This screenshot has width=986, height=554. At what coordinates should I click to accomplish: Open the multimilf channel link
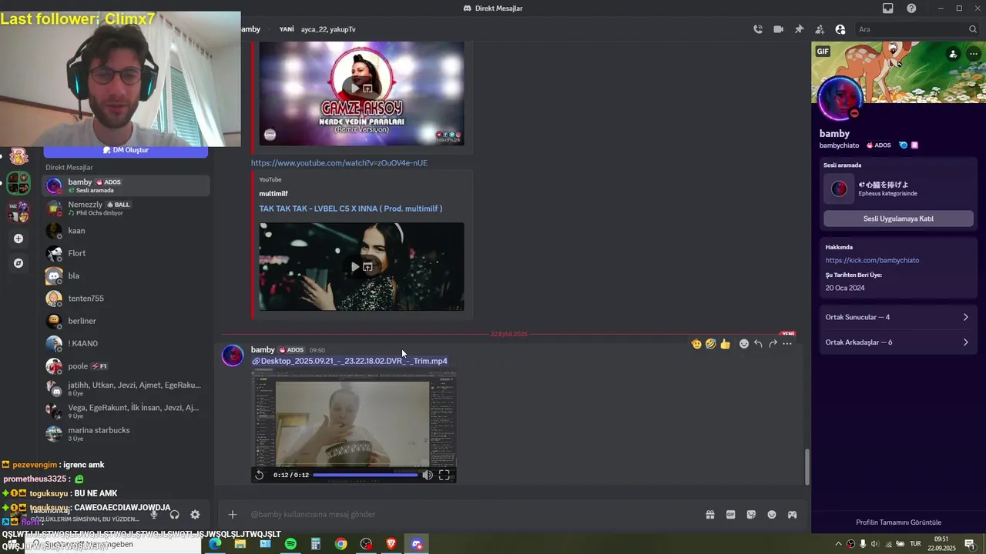(x=273, y=193)
